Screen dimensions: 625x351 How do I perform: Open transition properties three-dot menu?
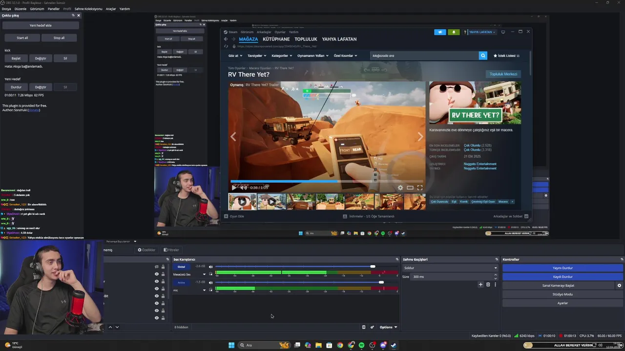[x=495, y=285]
